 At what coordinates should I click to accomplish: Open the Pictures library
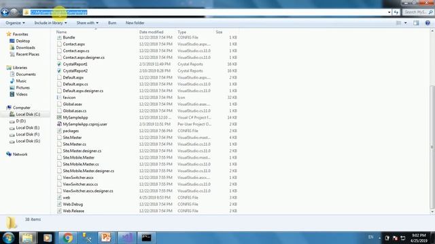22,87
